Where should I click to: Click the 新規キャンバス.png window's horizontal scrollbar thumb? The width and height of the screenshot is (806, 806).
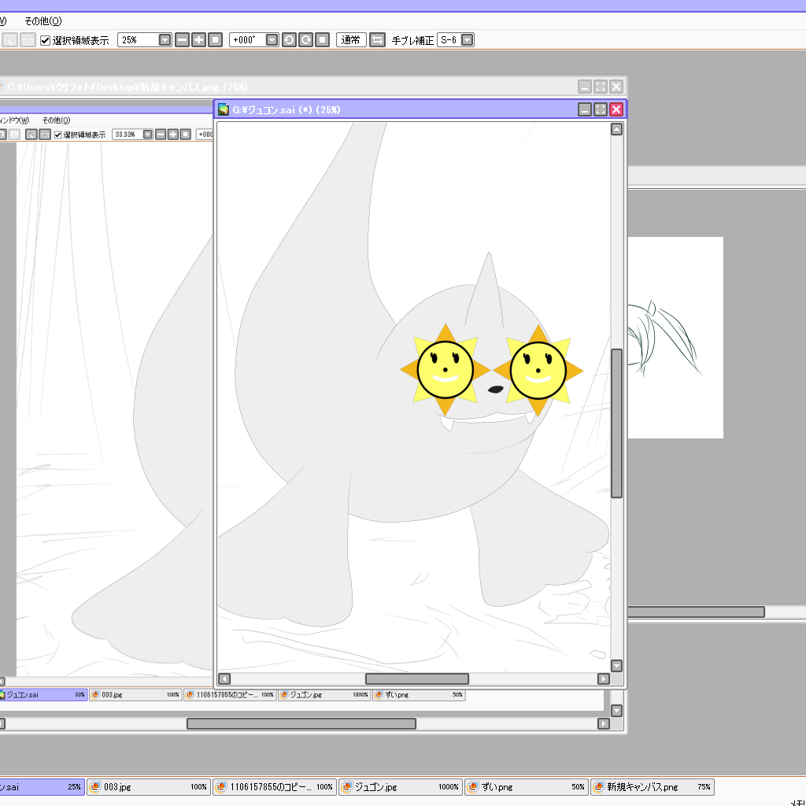point(301,724)
